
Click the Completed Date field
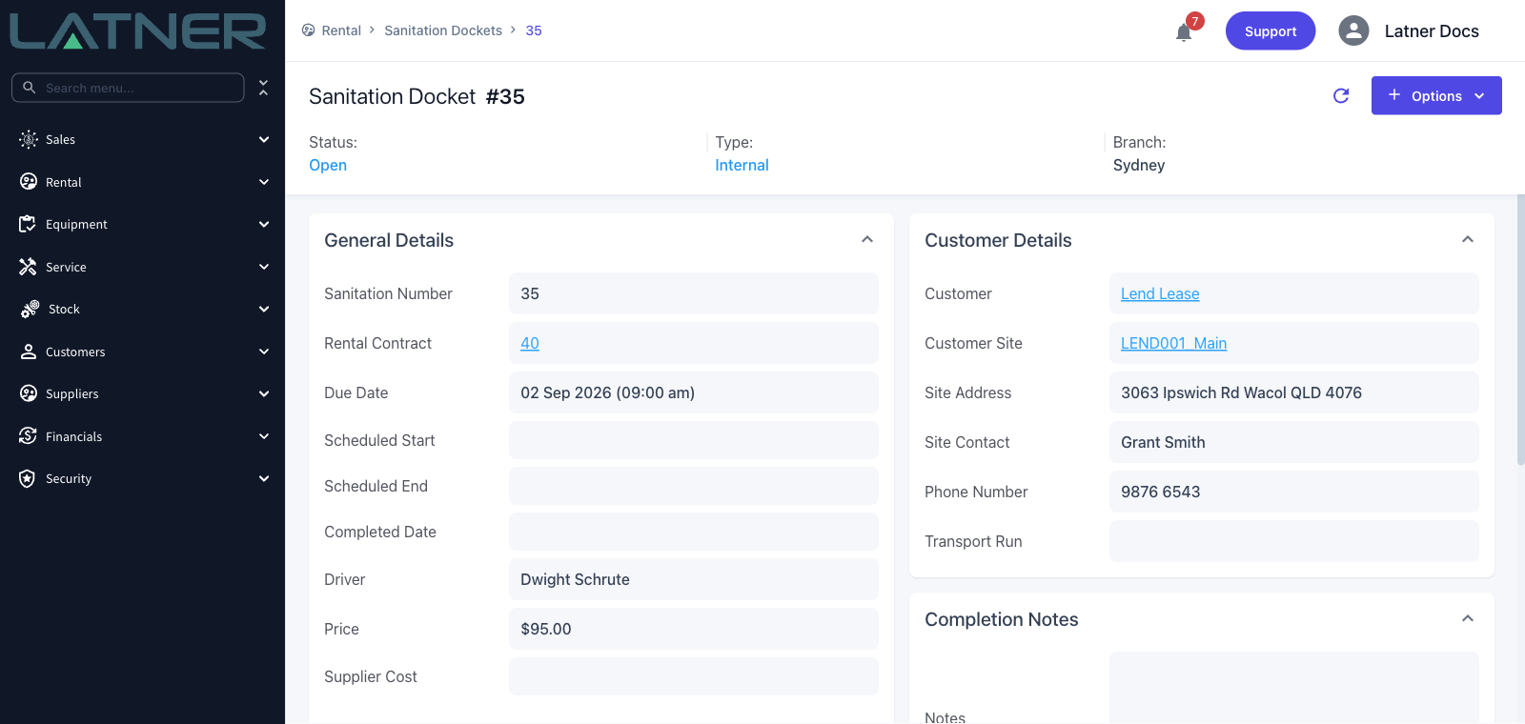(x=694, y=532)
